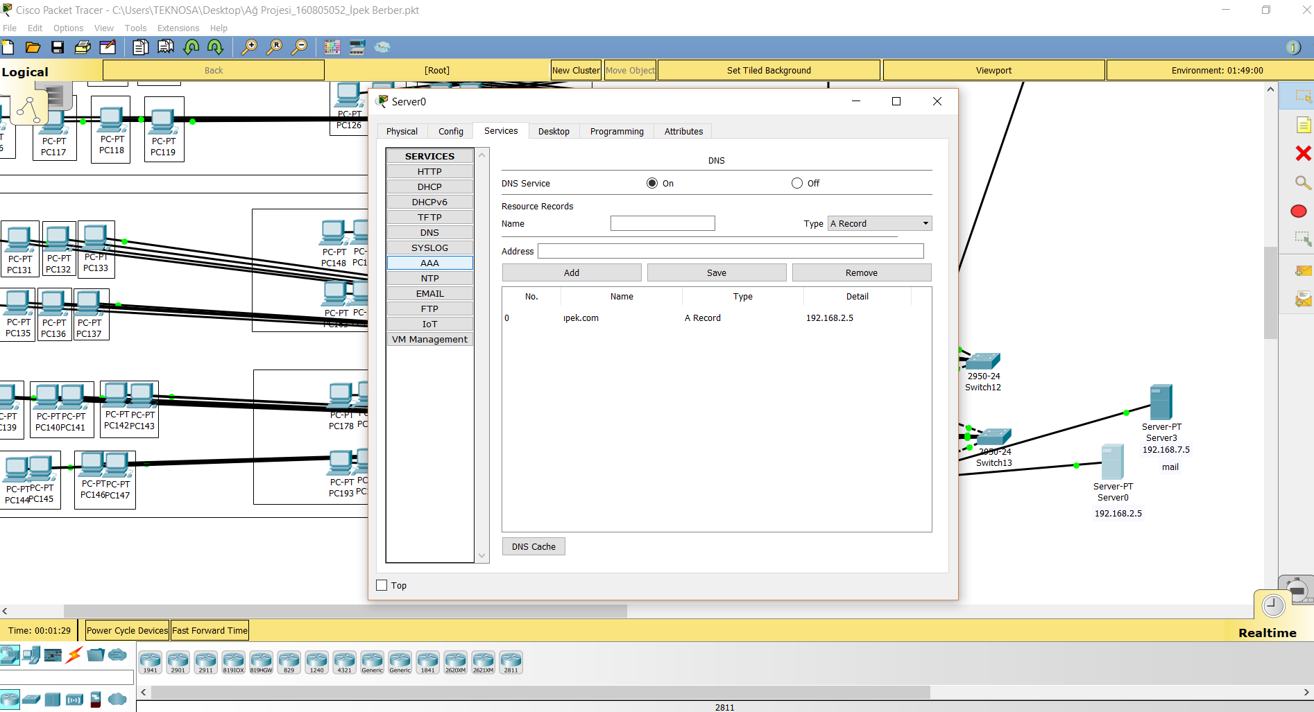Open a file using the folder toolbar icon
This screenshot has height=712, width=1314.
[33, 46]
